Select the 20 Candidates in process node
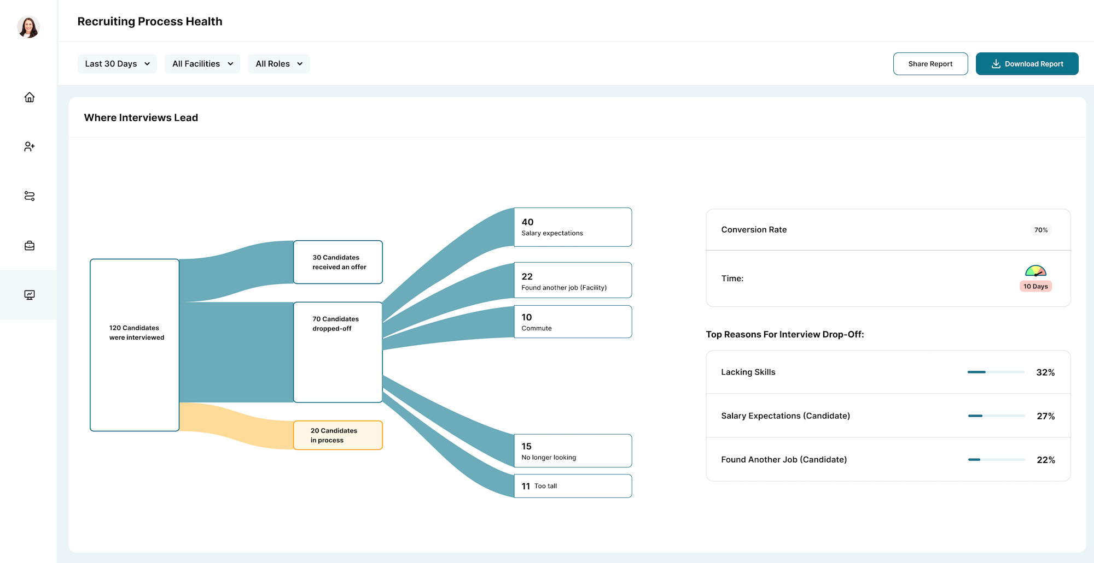 (x=338, y=435)
